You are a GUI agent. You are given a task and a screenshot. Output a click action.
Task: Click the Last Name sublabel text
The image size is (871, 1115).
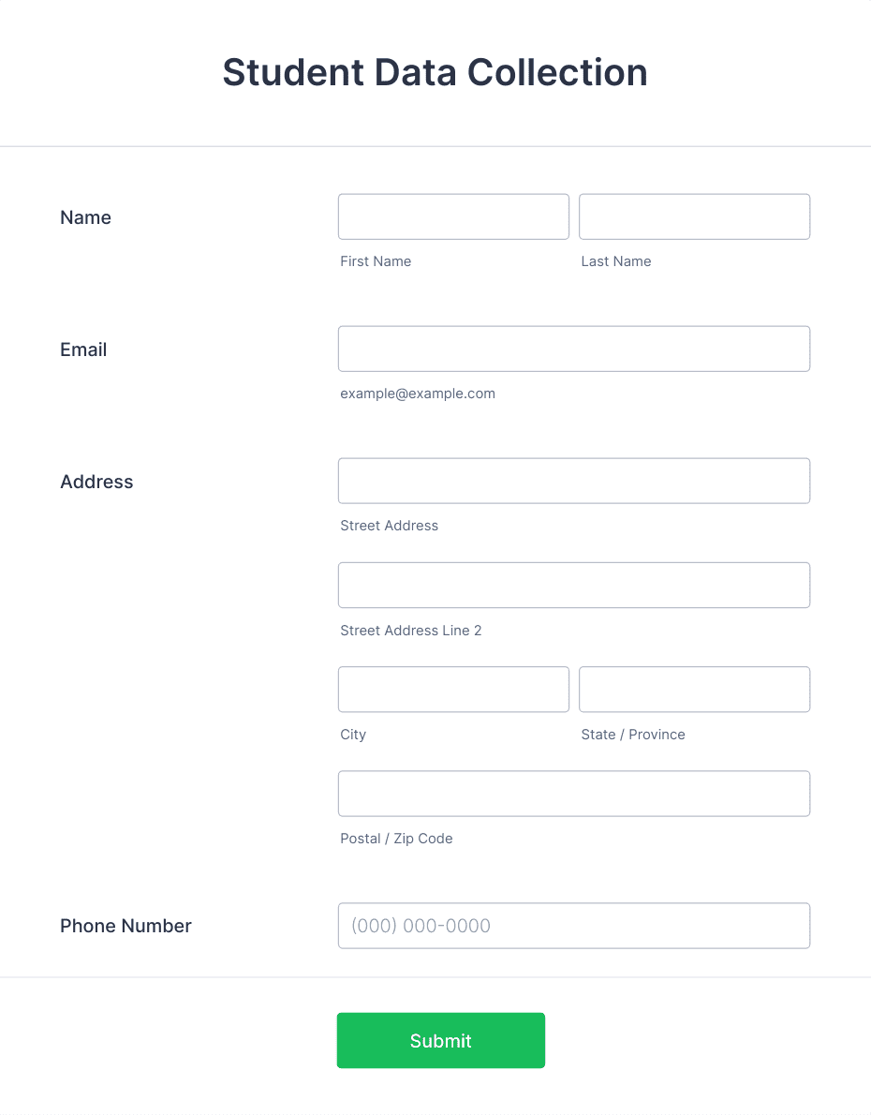pyautogui.click(x=615, y=261)
